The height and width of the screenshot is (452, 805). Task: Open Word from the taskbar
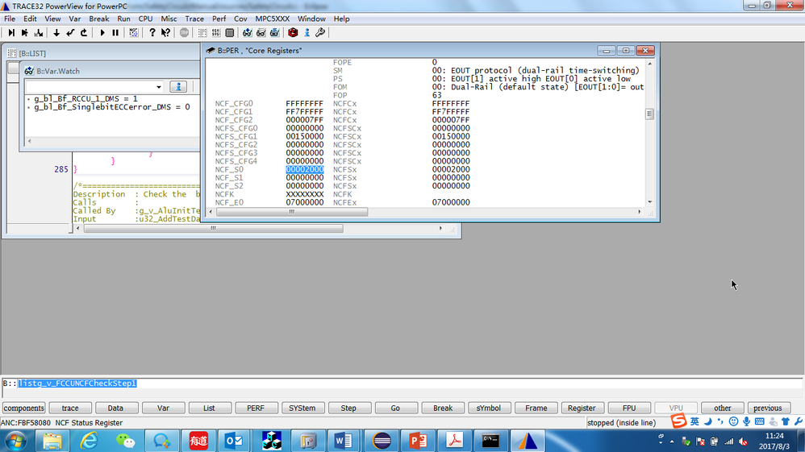coord(344,441)
